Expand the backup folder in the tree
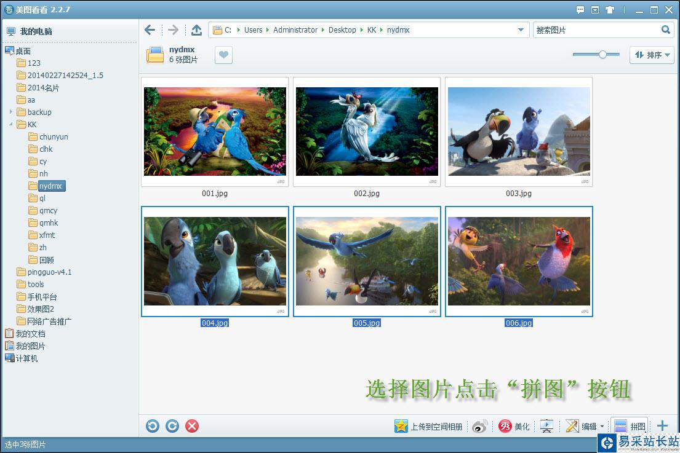This screenshot has height=453, width=680. pyautogui.click(x=11, y=112)
